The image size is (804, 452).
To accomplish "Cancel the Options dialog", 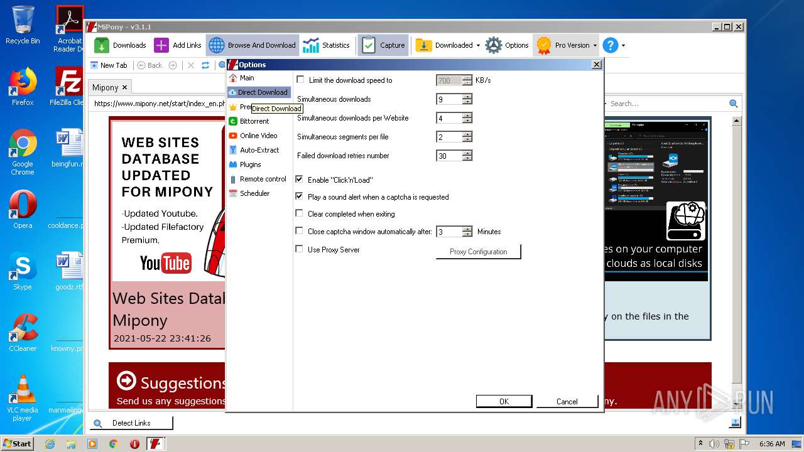I will pos(567,402).
